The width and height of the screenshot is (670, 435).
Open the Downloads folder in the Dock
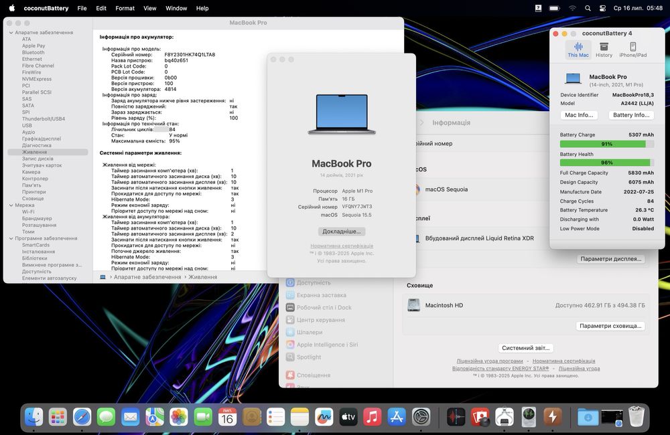pyautogui.click(x=588, y=417)
